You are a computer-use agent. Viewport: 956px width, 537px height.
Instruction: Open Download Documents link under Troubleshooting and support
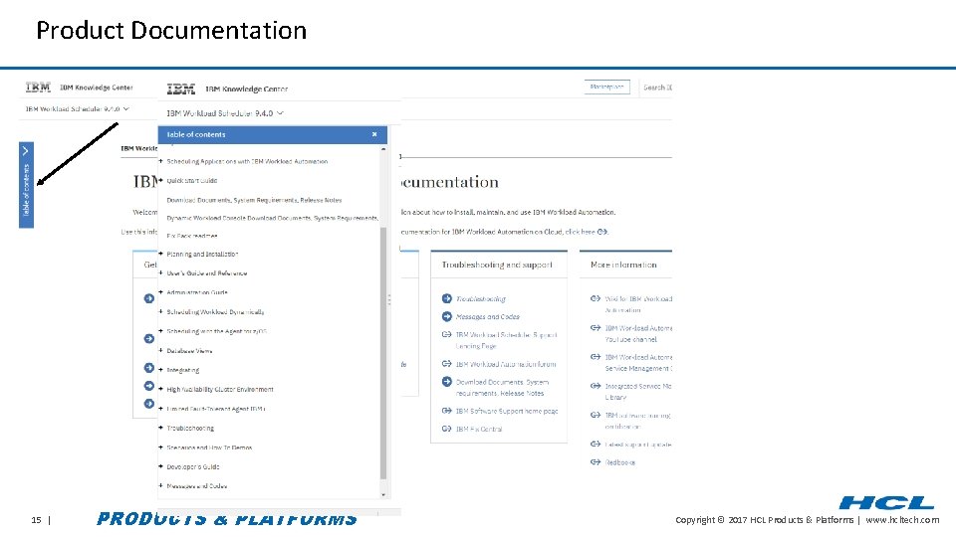pyautogui.click(x=502, y=388)
